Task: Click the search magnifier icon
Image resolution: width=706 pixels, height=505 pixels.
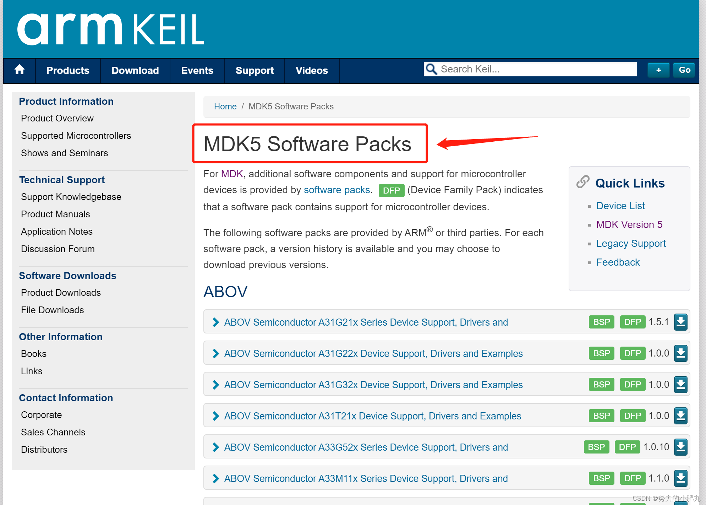Action: tap(431, 69)
